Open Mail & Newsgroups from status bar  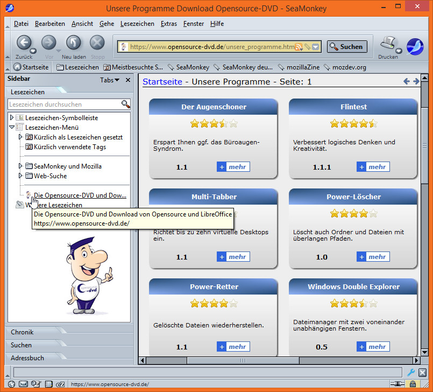point(23,384)
